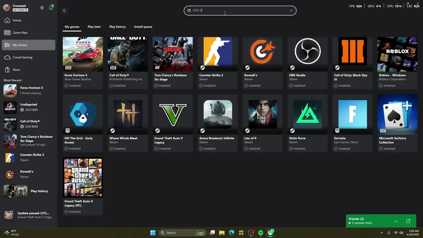The height and width of the screenshot is (238, 423).
Task: Open the Update paused download status
Action: pos(28,215)
